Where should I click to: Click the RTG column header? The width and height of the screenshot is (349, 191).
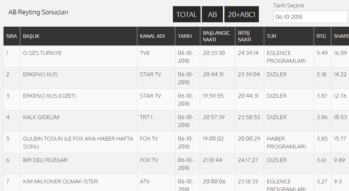click(x=321, y=36)
